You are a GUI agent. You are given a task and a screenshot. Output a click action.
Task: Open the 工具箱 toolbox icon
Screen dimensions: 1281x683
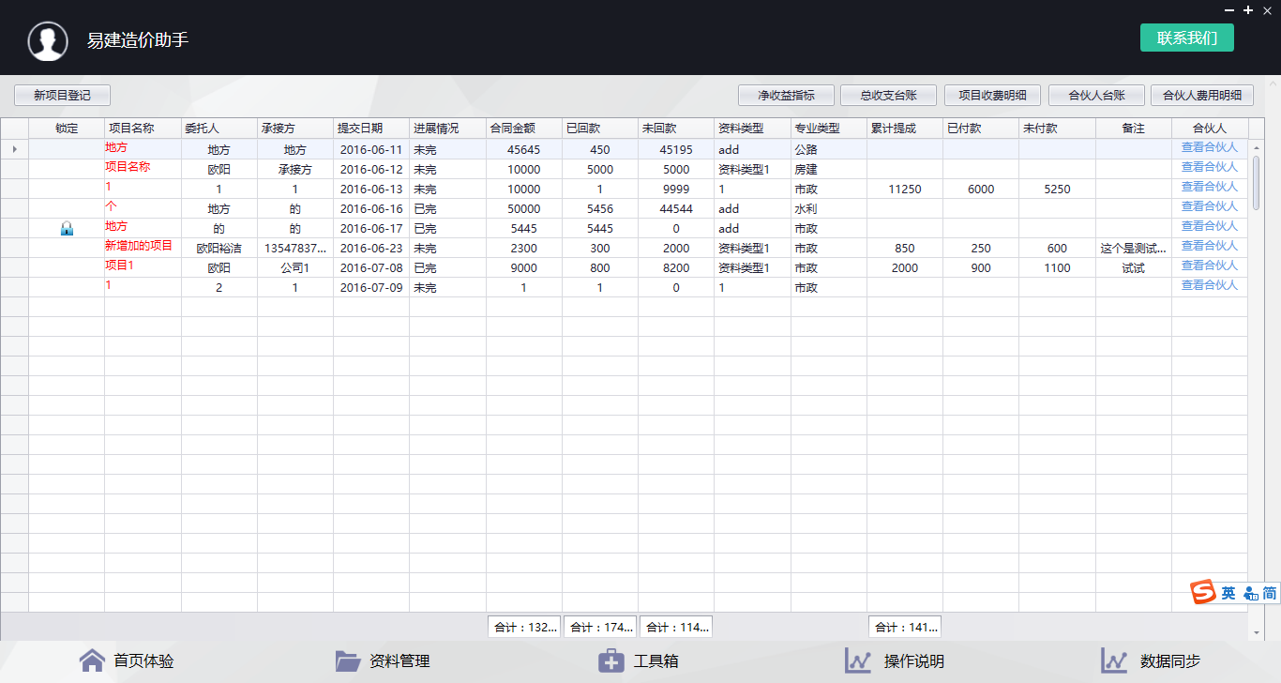pos(611,660)
